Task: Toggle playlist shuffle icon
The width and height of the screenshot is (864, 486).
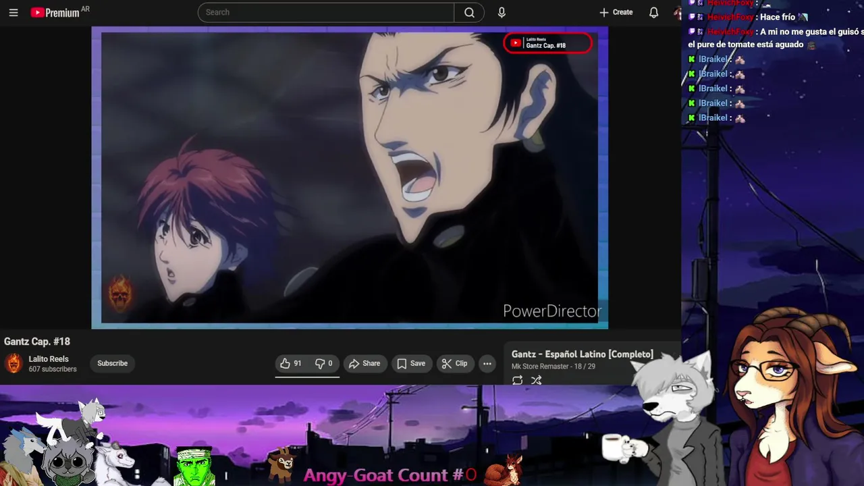Action: 536,380
